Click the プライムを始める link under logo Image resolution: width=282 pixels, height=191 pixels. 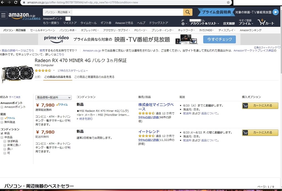click(x=31, y=18)
